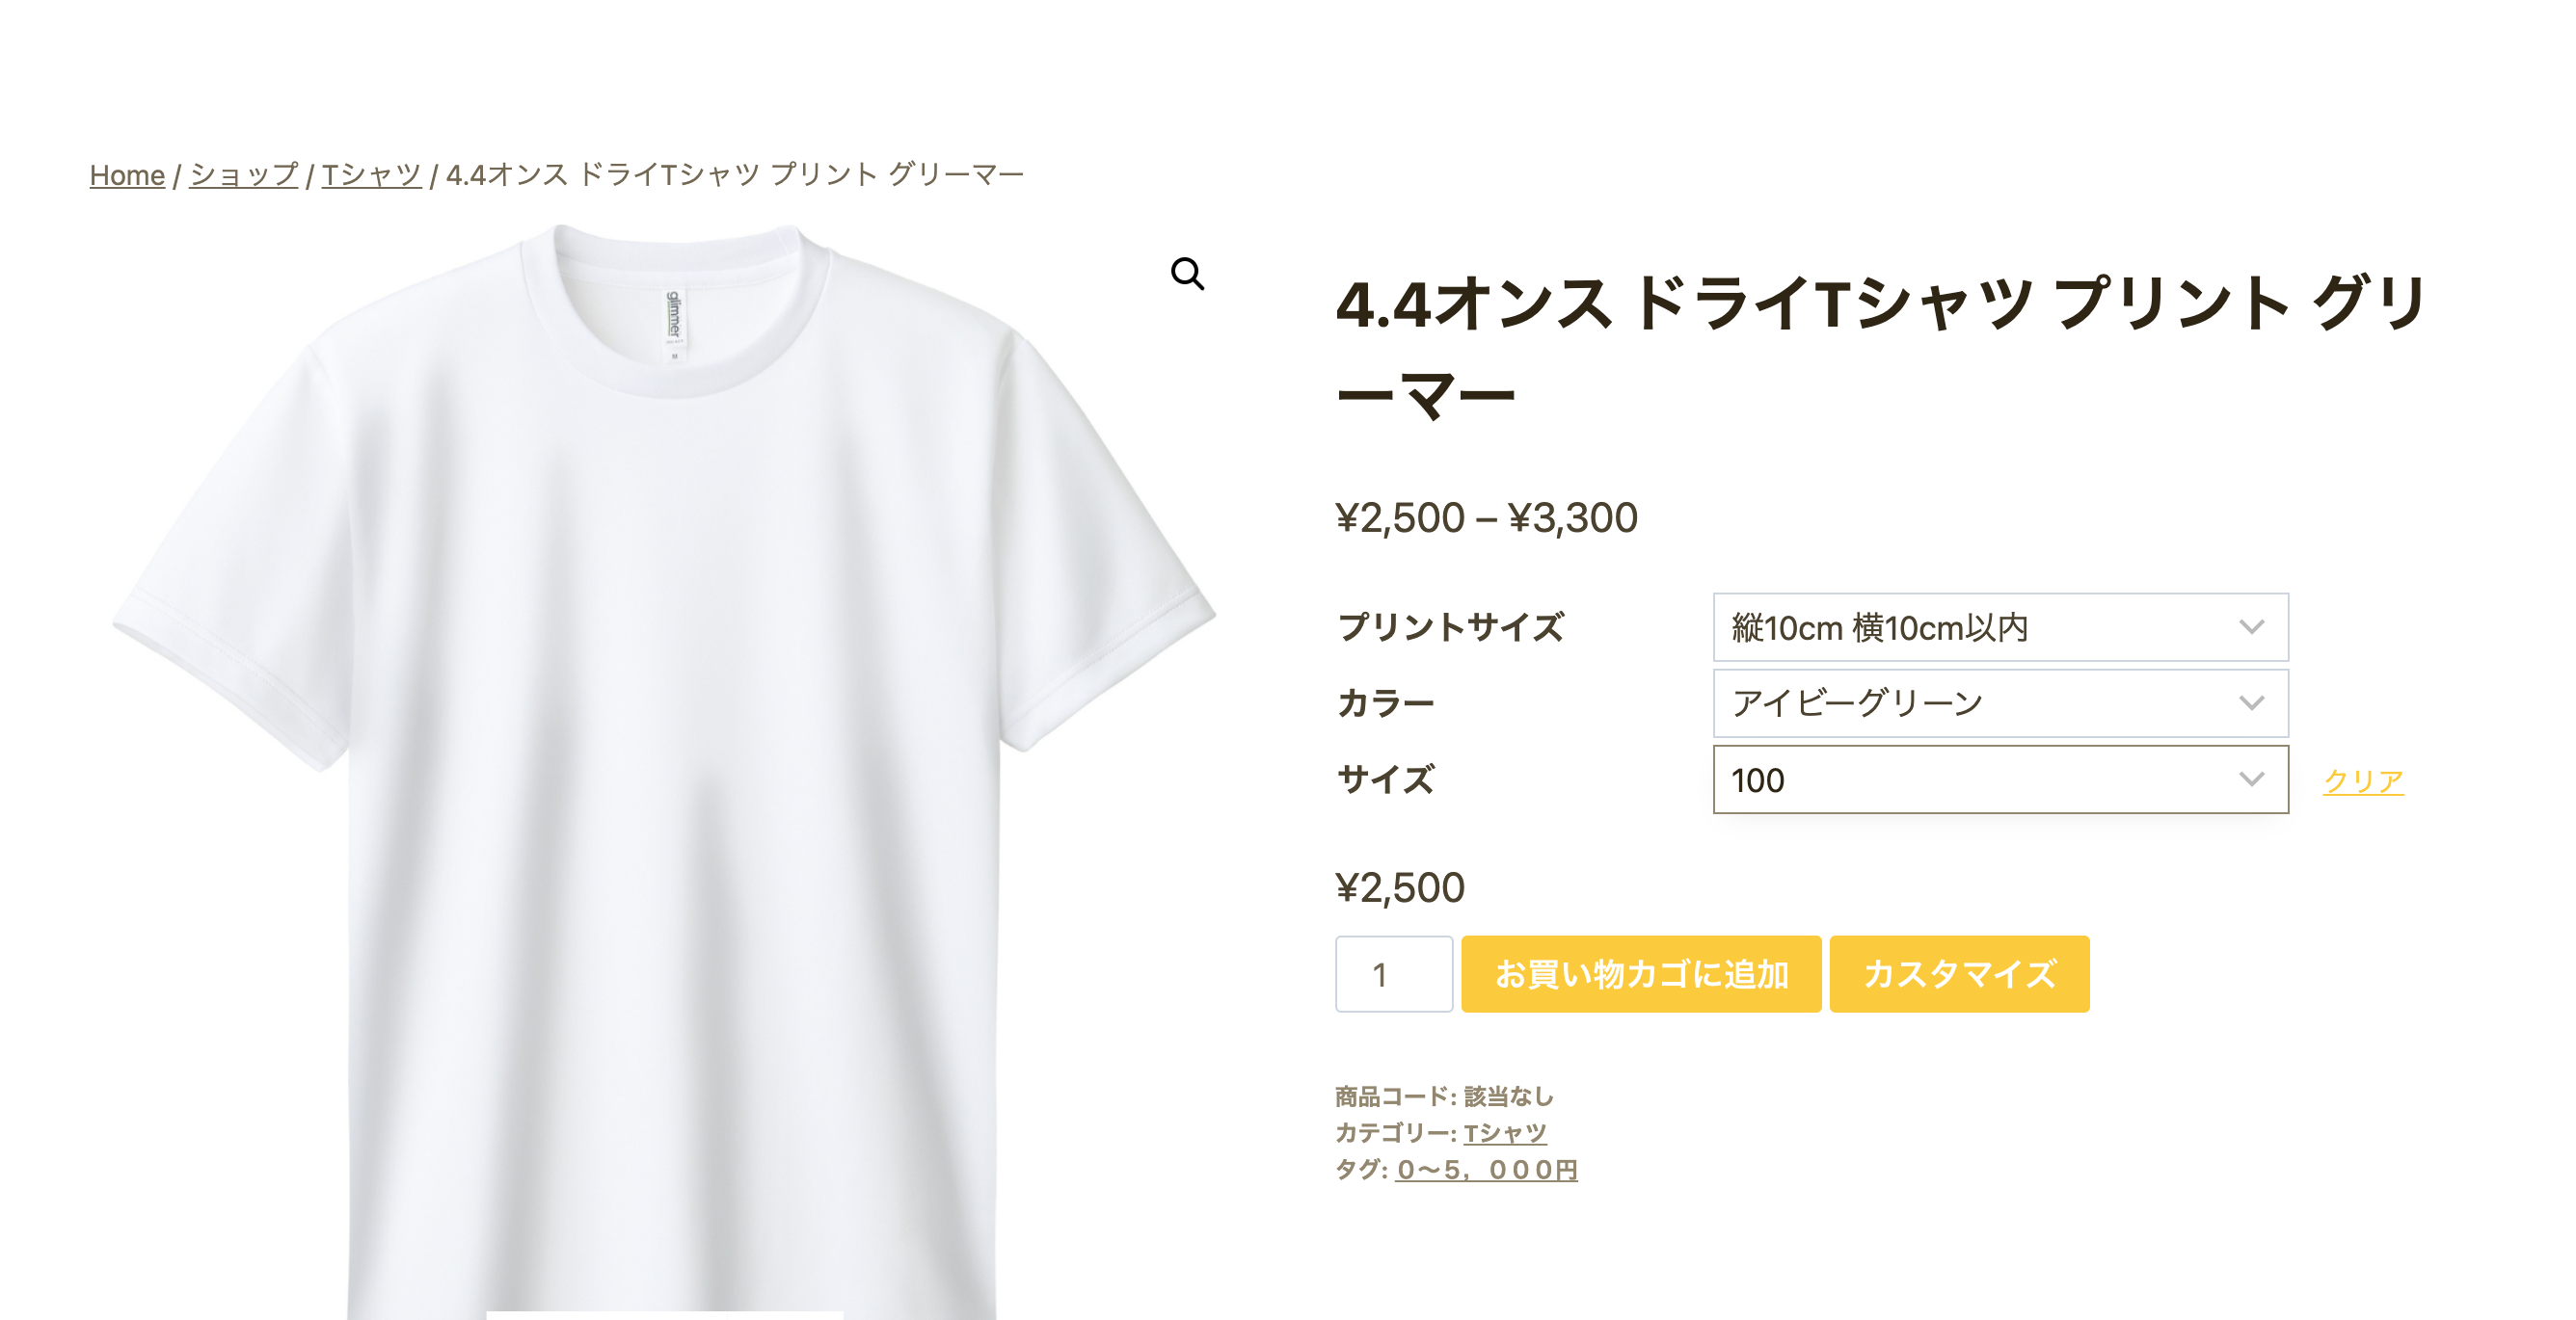Click the お買い物カゴに追加 button

pyautogui.click(x=1641, y=974)
